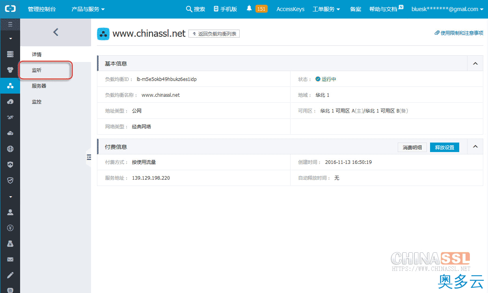This screenshot has height=293, width=488.
Task: Open the cloud with gear sidebar icon
Action: coord(10,133)
